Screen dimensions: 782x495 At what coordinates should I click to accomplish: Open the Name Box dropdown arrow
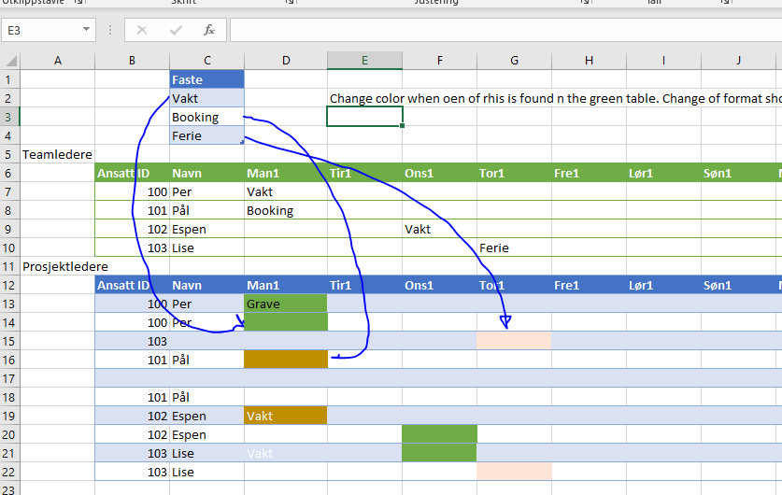coord(86,29)
